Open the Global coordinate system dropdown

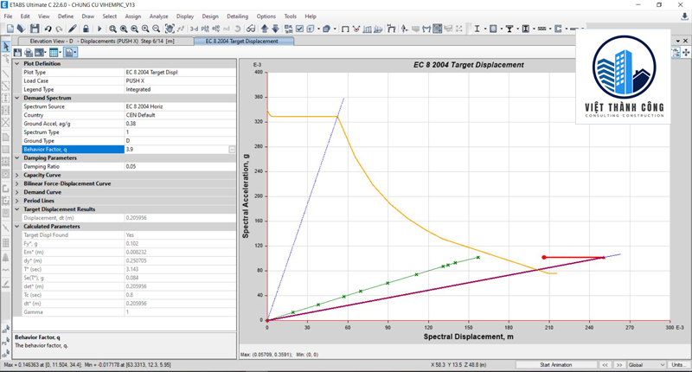(x=645, y=365)
